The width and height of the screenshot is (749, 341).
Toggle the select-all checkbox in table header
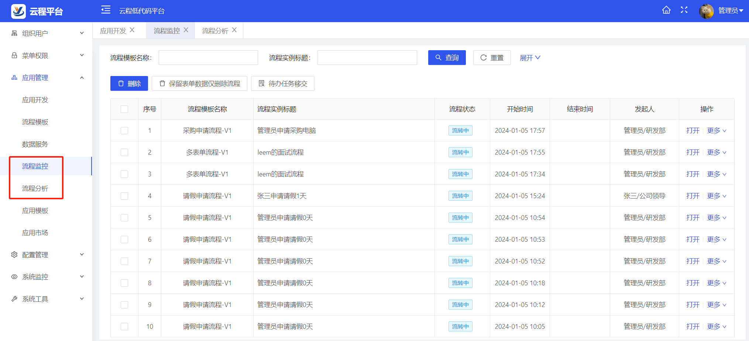coord(124,109)
